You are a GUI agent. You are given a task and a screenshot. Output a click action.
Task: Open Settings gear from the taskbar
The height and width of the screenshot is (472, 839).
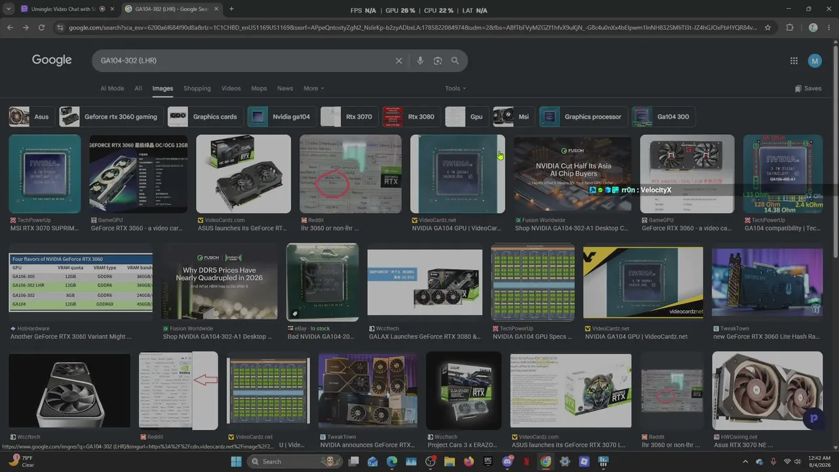point(565,462)
